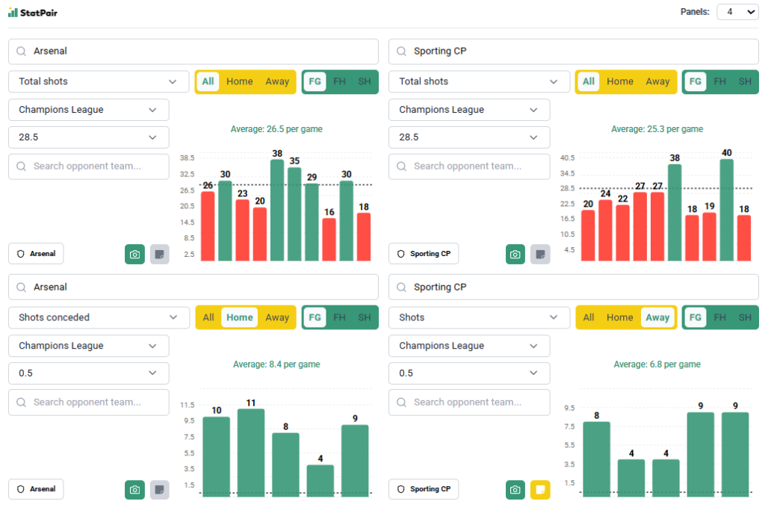Click the yellow note icon in bottom-right panel

pos(540,490)
